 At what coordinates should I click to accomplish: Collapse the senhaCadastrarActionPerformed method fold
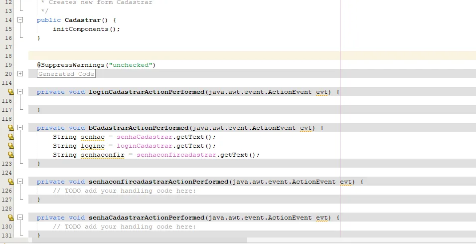click(20, 217)
